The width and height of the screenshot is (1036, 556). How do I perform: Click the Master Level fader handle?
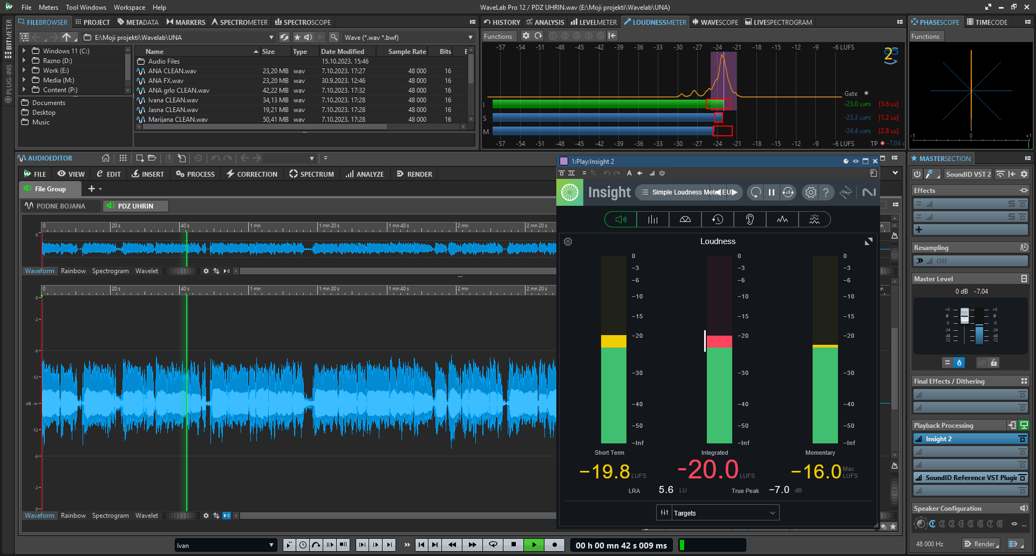pos(964,315)
